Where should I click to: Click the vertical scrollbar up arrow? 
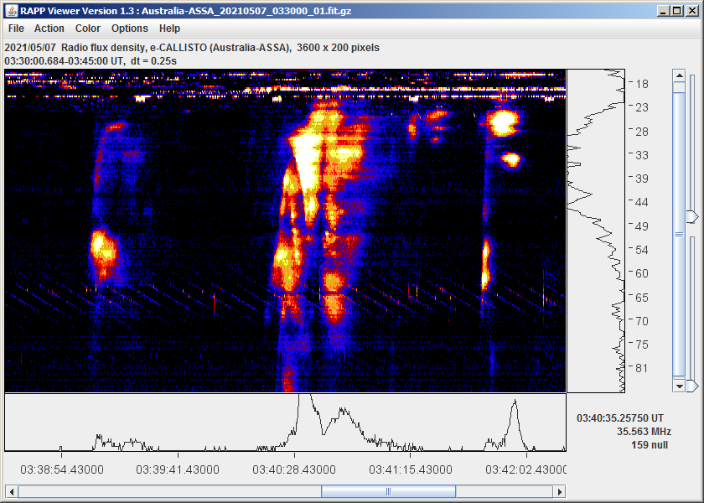tap(680, 76)
